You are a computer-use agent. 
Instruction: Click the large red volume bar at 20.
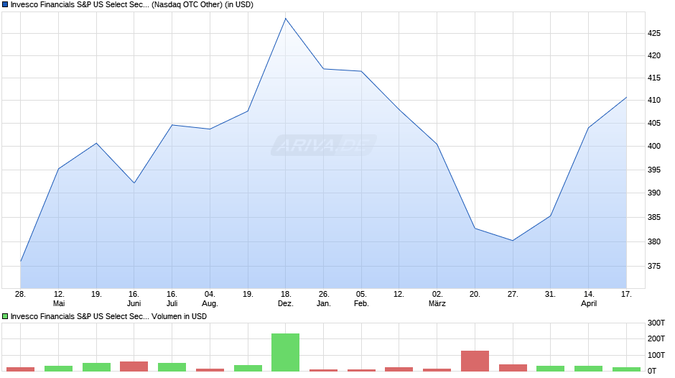pyautogui.click(x=475, y=361)
